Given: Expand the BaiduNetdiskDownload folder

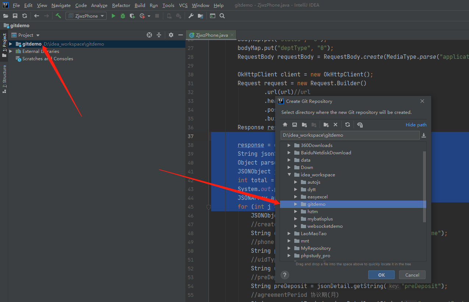Looking at the screenshot, I should point(289,153).
